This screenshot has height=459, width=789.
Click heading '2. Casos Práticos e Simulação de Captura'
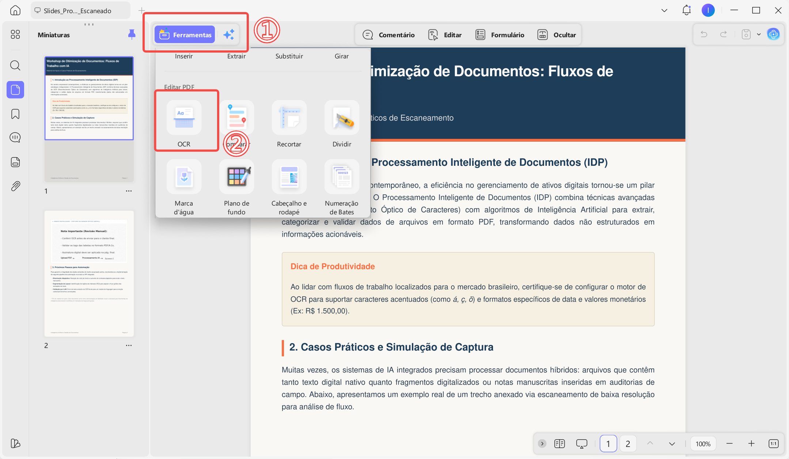pos(391,347)
